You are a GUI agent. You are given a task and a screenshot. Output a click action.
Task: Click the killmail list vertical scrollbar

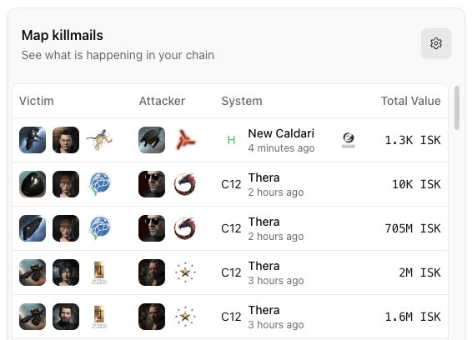(x=457, y=107)
